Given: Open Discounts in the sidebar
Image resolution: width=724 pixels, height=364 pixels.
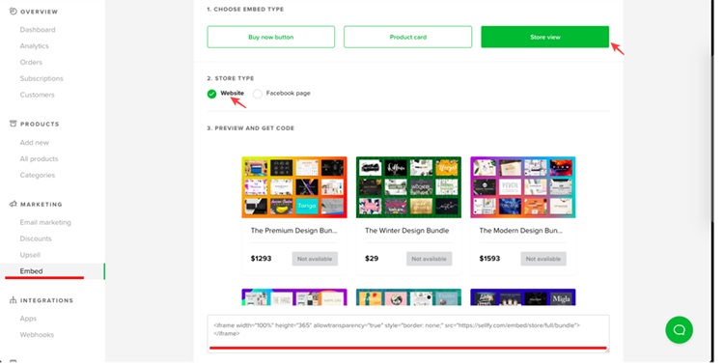Looking at the screenshot, I should tap(36, 238).
